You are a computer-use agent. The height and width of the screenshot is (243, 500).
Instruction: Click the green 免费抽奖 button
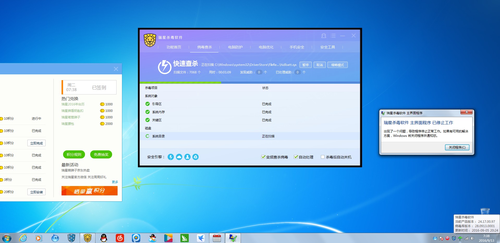101,155
